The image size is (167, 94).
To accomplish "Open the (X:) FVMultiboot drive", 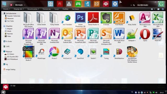I will pos(11,59).
